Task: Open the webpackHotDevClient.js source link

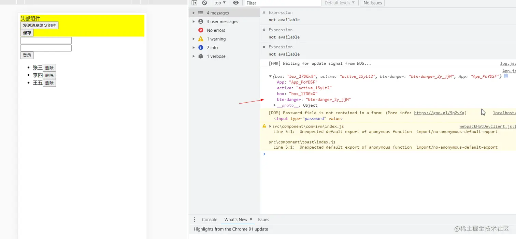Action: tap(487, 126)
